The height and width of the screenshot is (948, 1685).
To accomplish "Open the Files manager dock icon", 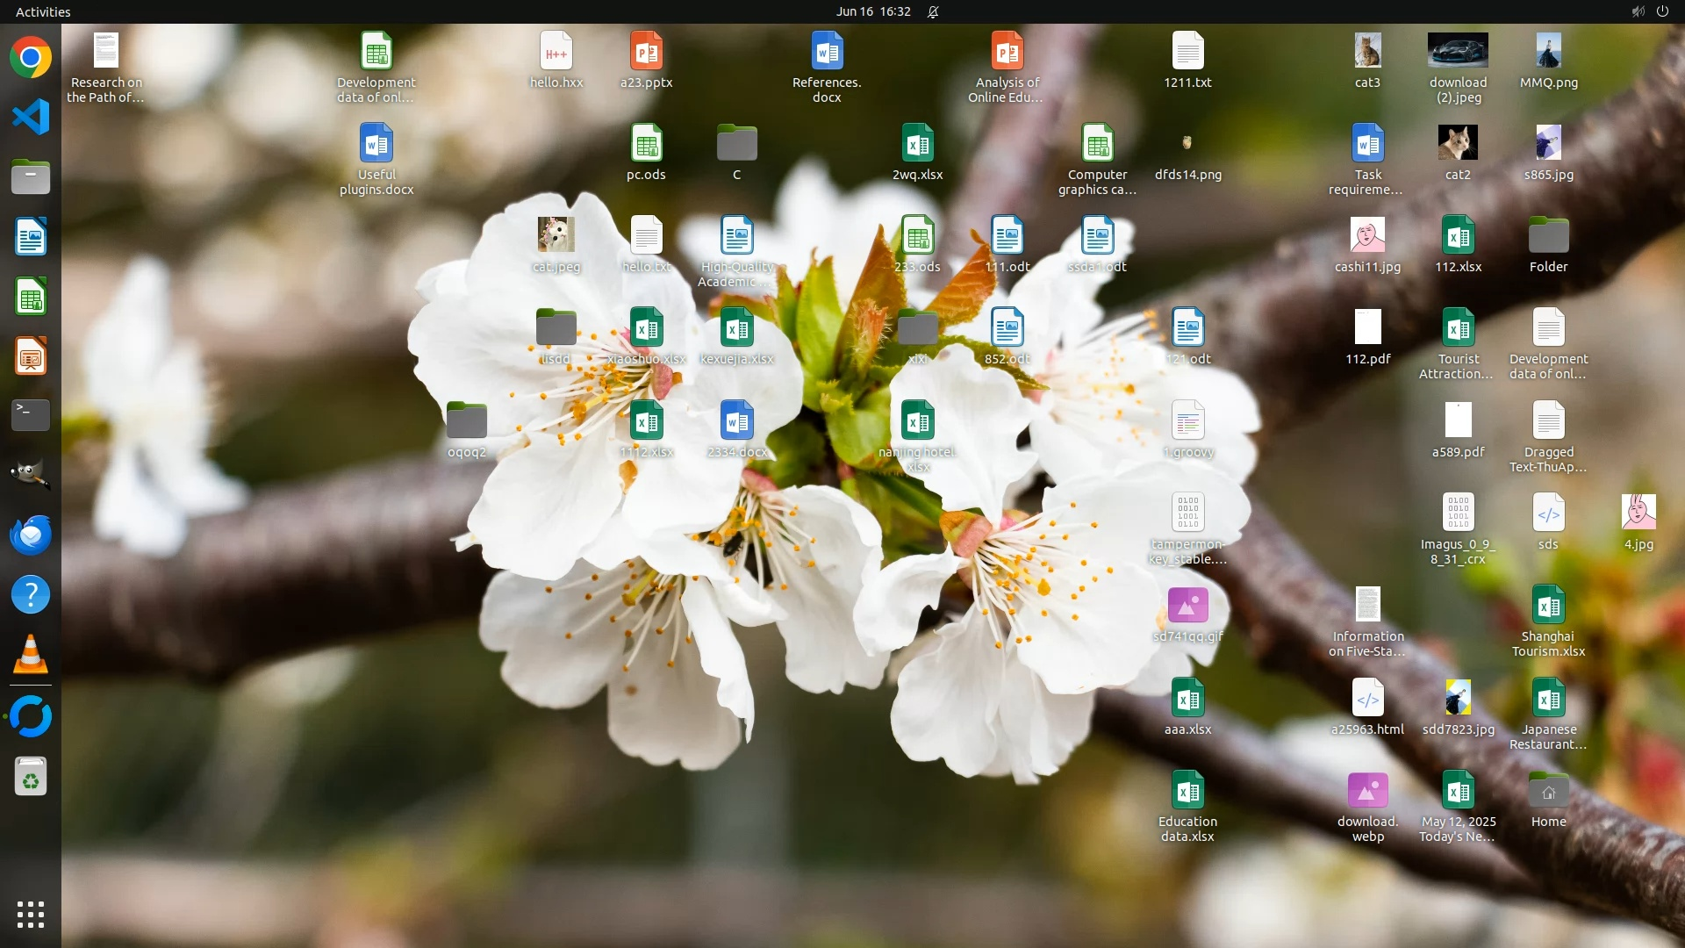I will (x=31, y=176).
